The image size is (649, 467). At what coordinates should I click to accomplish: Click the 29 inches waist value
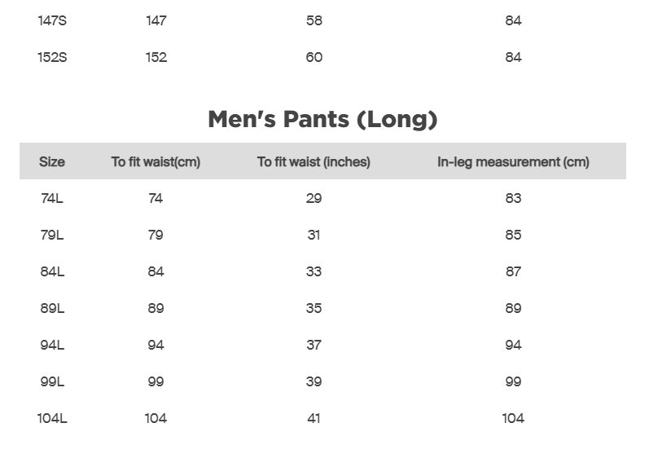coord(314,198)
